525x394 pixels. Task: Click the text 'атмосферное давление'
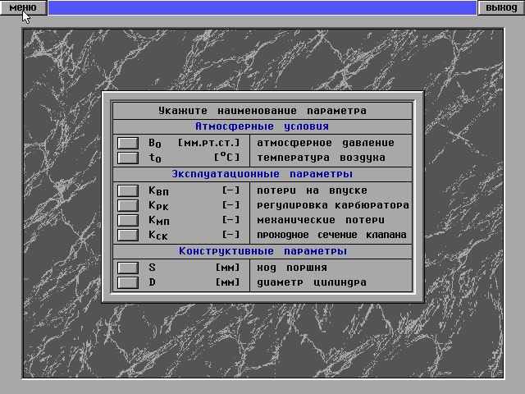326,143
